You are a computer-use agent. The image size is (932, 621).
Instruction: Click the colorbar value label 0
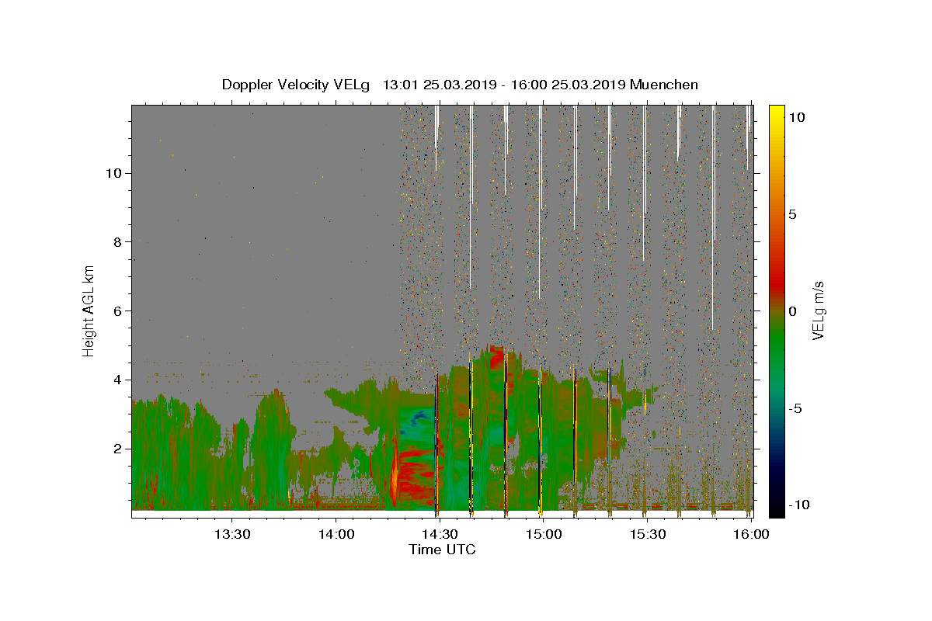[795, 311]
